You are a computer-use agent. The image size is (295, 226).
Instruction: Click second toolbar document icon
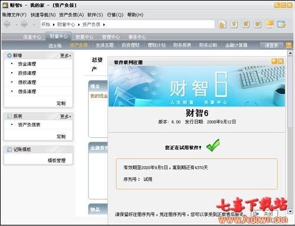click(234, 24)
